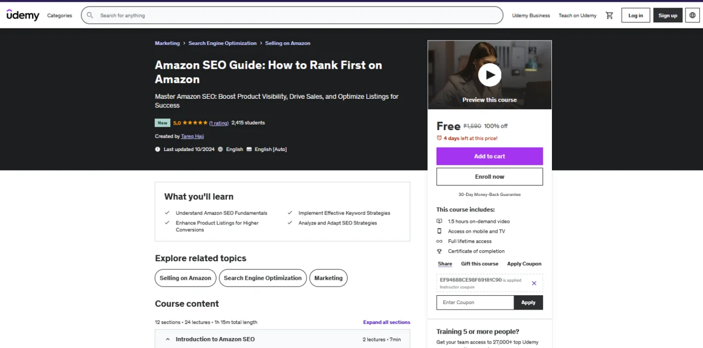Click 2 lectures • 7min text
Image resolution: width=703 pixels, height=348 pixels.
tap(382, 339)
